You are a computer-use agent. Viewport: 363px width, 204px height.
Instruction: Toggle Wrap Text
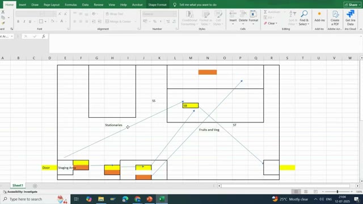tap(115, 14)
